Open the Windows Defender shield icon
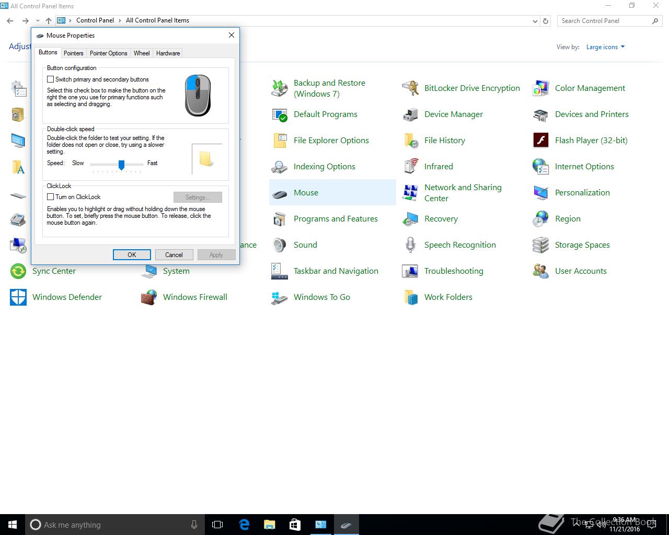Image resolution: width=669 pixels, height=535 pixels. 18,297
